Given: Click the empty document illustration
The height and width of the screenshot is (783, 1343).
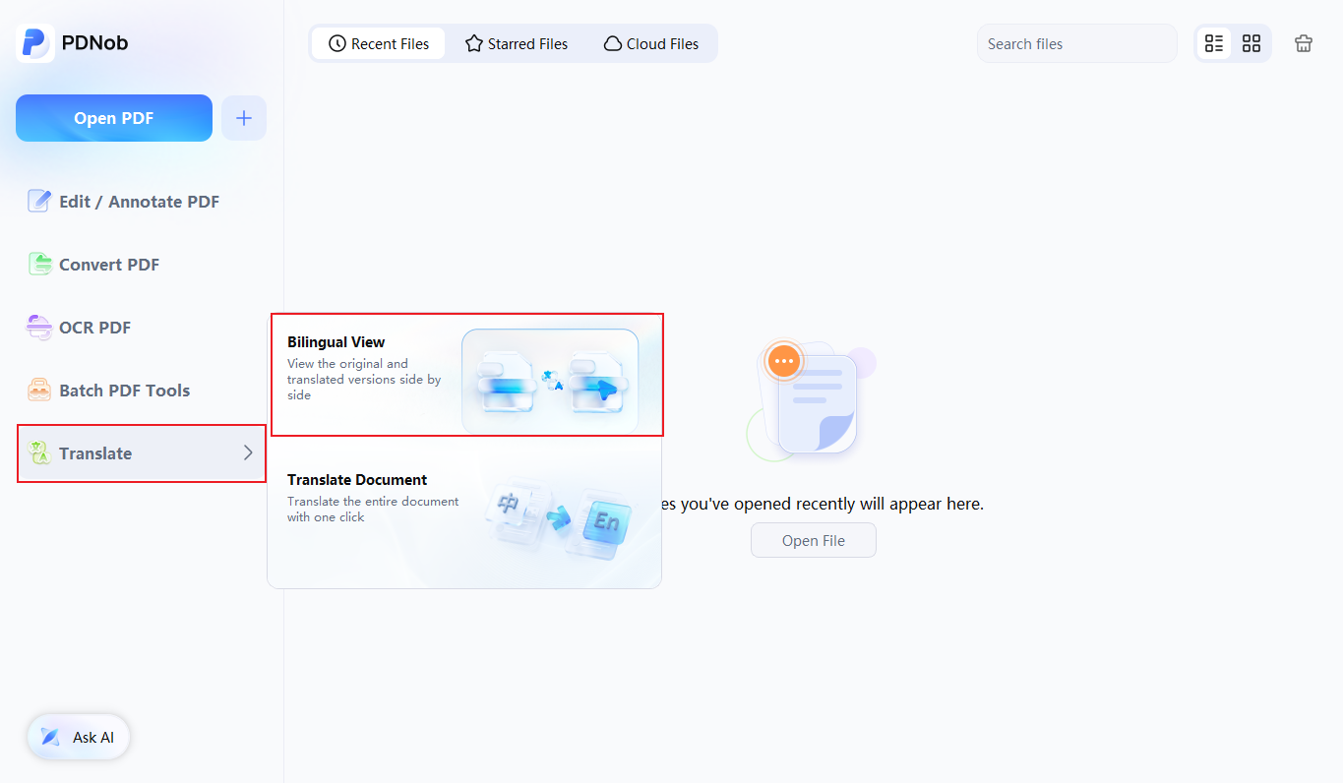Looking at the screenshot, I should 813,401.
